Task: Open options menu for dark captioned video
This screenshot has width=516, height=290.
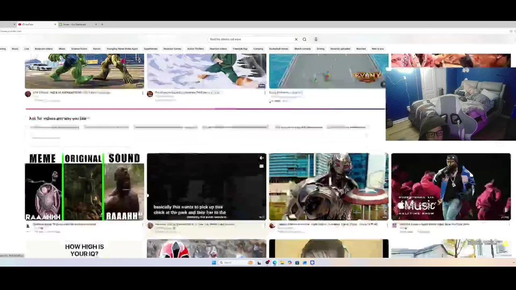Action: 265,225
